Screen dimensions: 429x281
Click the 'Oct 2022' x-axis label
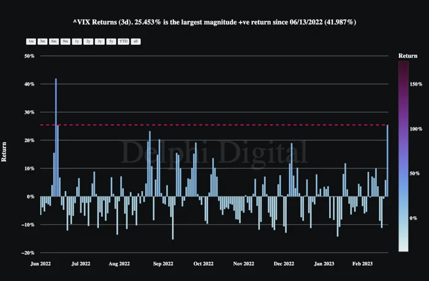(203, 263)
